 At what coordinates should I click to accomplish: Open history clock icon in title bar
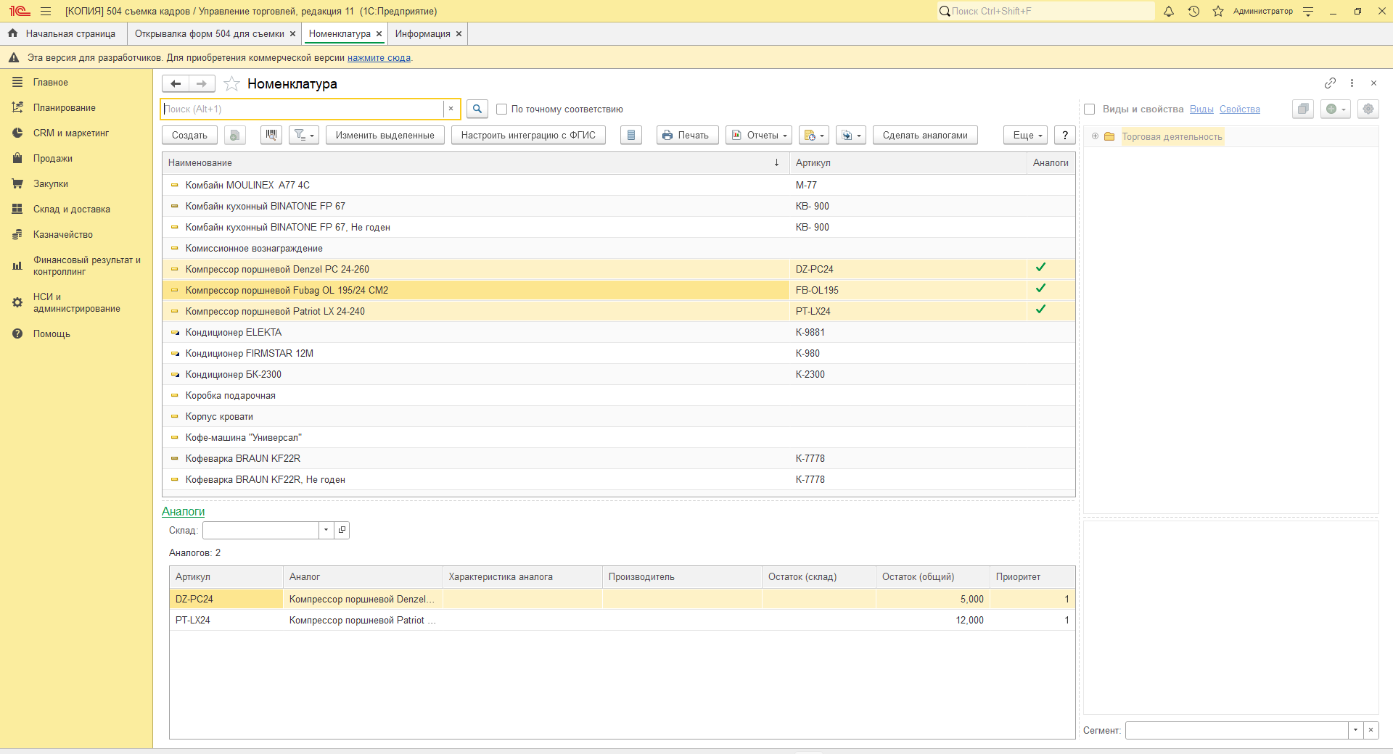point(1193,11)
